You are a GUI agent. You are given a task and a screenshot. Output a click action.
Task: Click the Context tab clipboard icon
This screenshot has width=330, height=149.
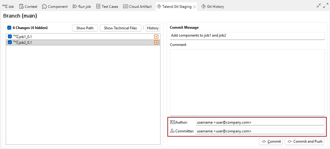22,7
